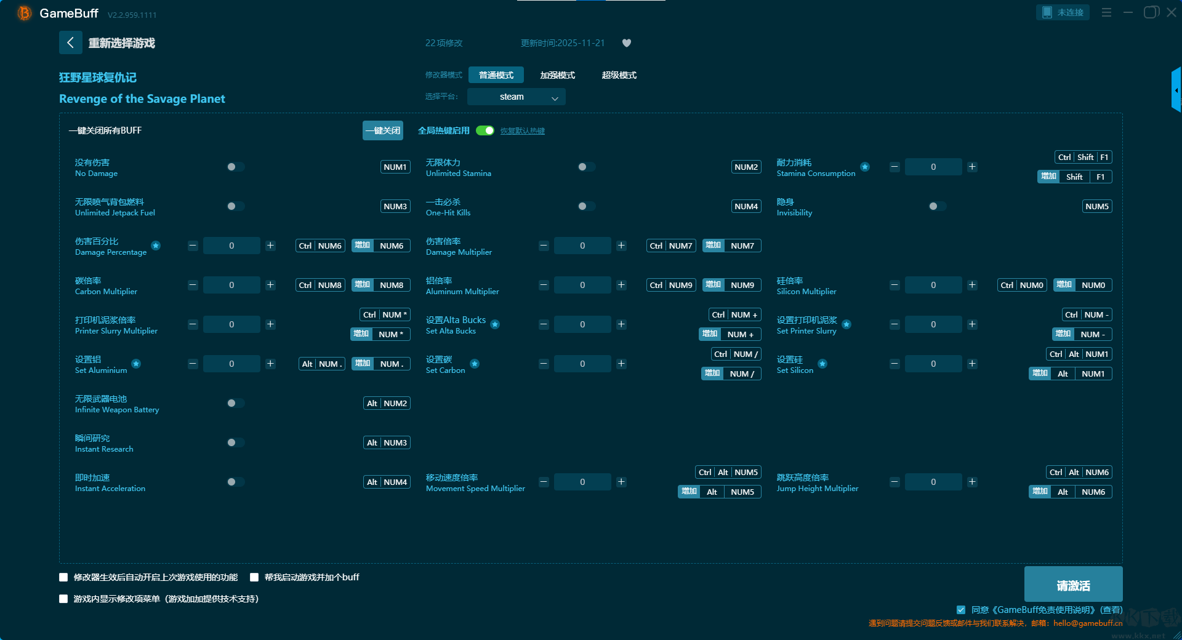The image size is (1182, 640).
Task: Click the Jump Height Multiplier value field
Action: [933, 482]
